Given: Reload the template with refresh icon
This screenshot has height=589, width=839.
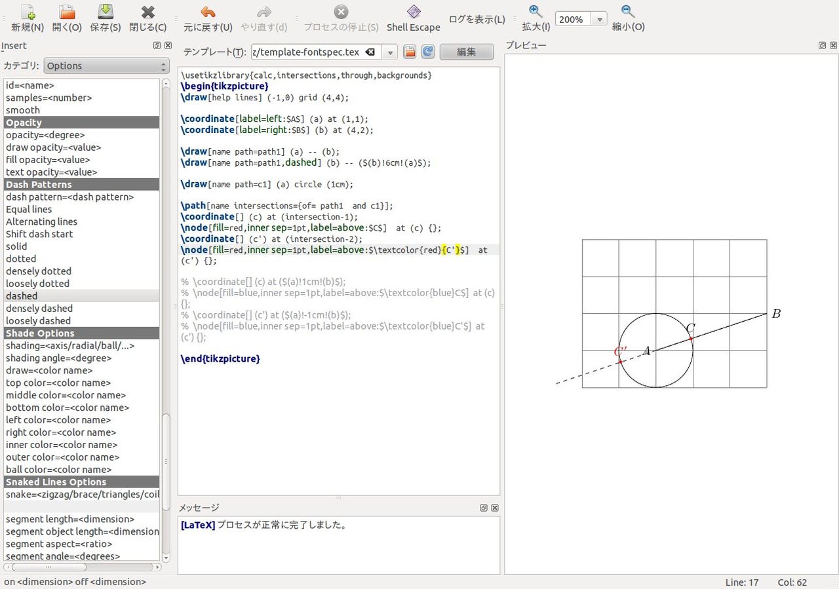Looking at the screenshot, I should point(427,52).
